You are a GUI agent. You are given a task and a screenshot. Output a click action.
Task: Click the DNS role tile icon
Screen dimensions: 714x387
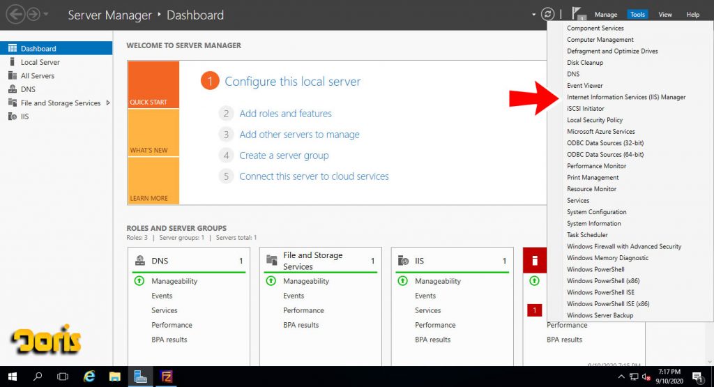pyautogui.click(x=139, y=260)
